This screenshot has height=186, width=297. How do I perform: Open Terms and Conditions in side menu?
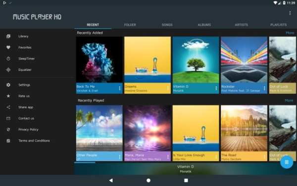(34, 141)
